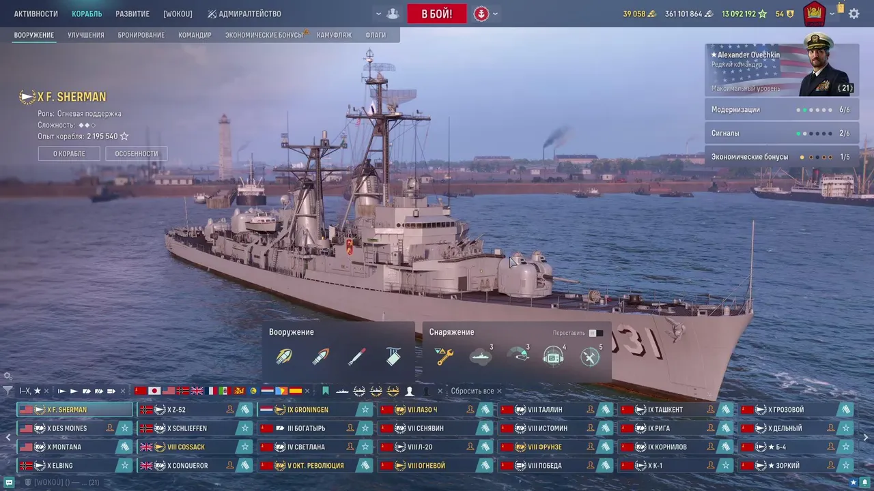Click the bell notification icon at bottom right
874x491 pixels.
pyautogui.click(x=865, y=482)
